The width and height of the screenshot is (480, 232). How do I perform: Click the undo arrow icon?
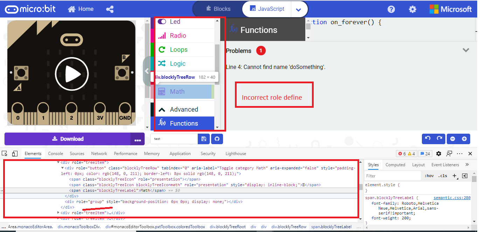(x=428, y=139)
